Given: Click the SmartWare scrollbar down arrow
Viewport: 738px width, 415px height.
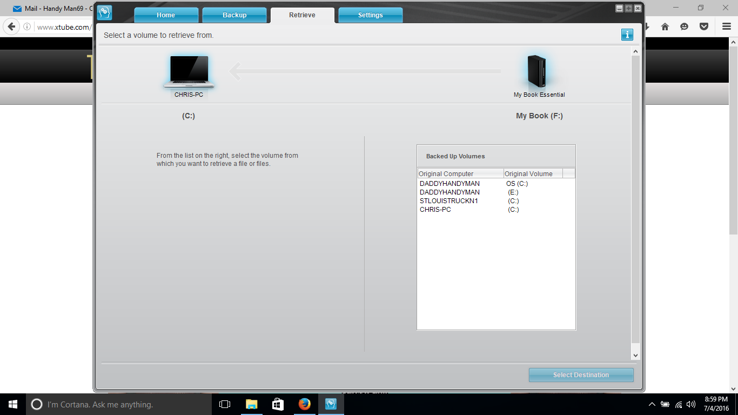Looking at the screenshot, I should pyautogui.click(x=635, y=355).
